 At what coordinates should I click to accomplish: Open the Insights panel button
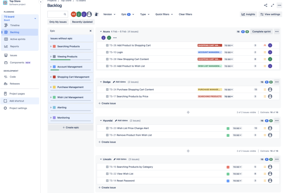(248, 14)
